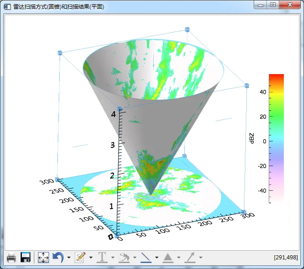304x269 pixels.
Task: Select the pan/move arrows tool
Action: [43, 257]
